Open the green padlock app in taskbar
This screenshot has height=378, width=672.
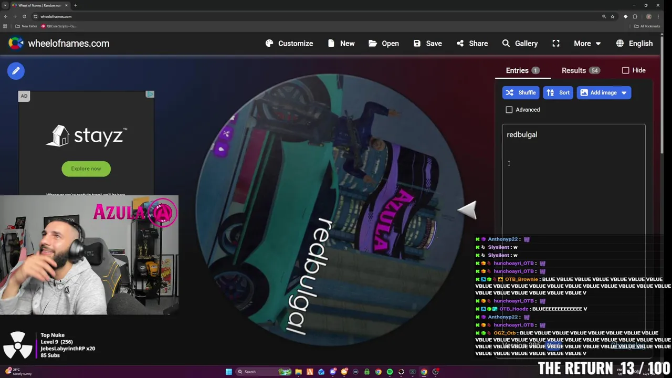(367, 372)
